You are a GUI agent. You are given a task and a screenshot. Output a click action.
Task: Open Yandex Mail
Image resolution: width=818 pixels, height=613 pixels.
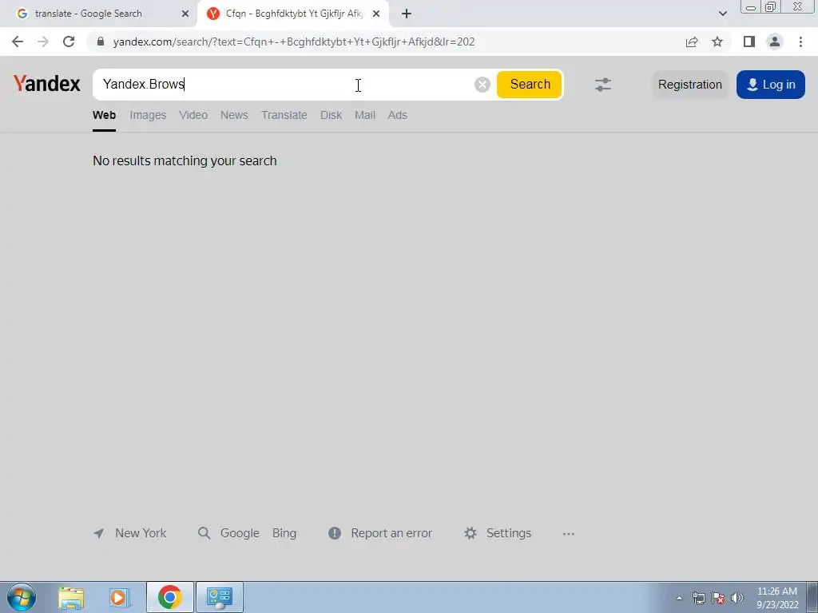(x=365, y=115)
